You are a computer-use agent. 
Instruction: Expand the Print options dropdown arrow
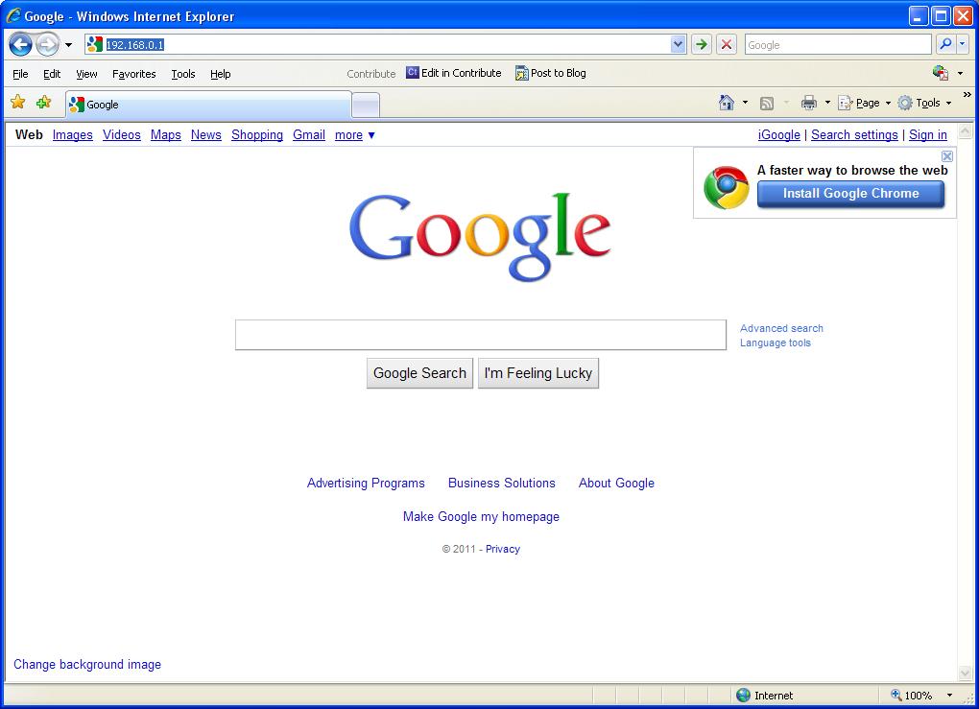coord(827,103)
